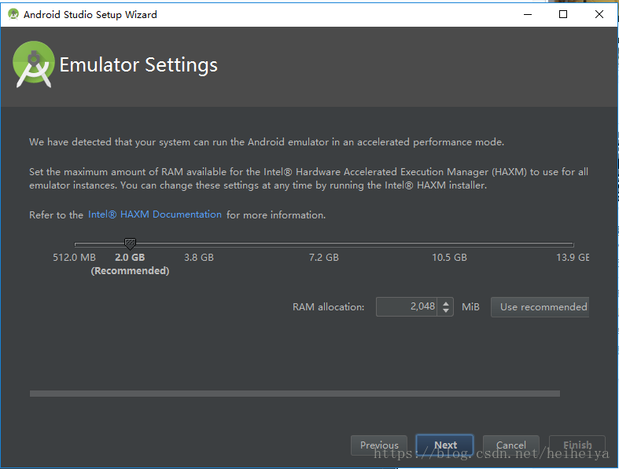619x469 pixels.
Task: Click the disabled Finish button
Action: (577, 445)
